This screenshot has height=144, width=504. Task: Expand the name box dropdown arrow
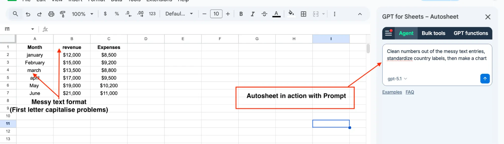pos(33,29)
